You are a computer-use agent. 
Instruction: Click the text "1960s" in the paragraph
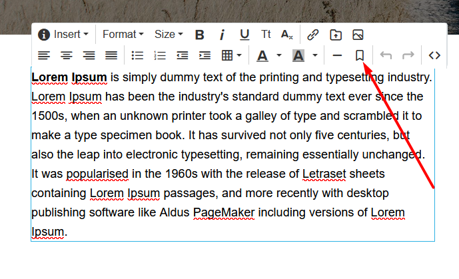click(x=181, y=174)
